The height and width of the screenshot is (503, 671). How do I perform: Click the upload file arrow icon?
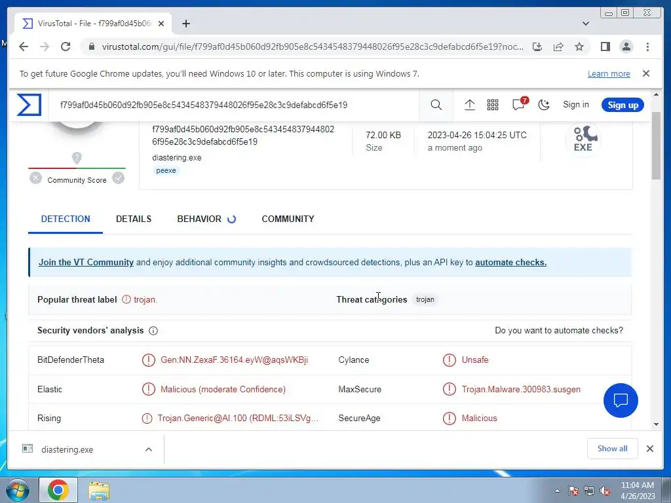tap(469, 105)
